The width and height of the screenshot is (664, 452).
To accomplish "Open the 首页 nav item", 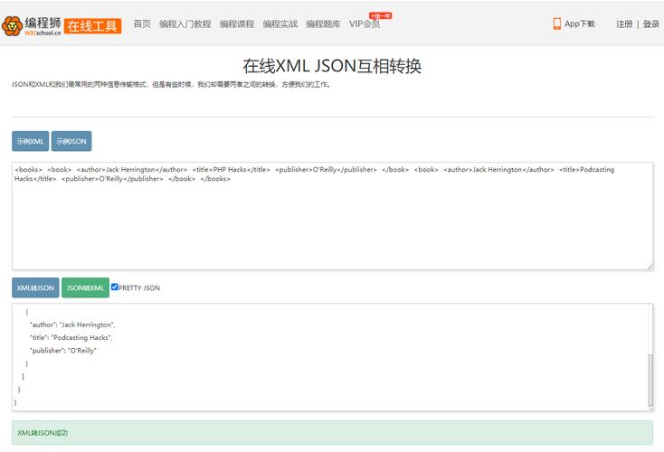I will point(142,24).
